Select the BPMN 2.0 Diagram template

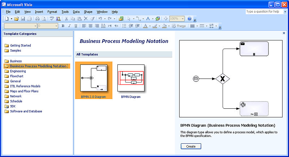[94, 80]
